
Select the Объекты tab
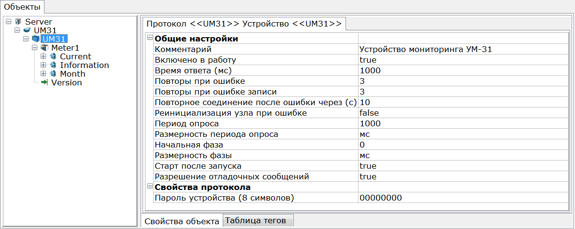tap(22, 7)
